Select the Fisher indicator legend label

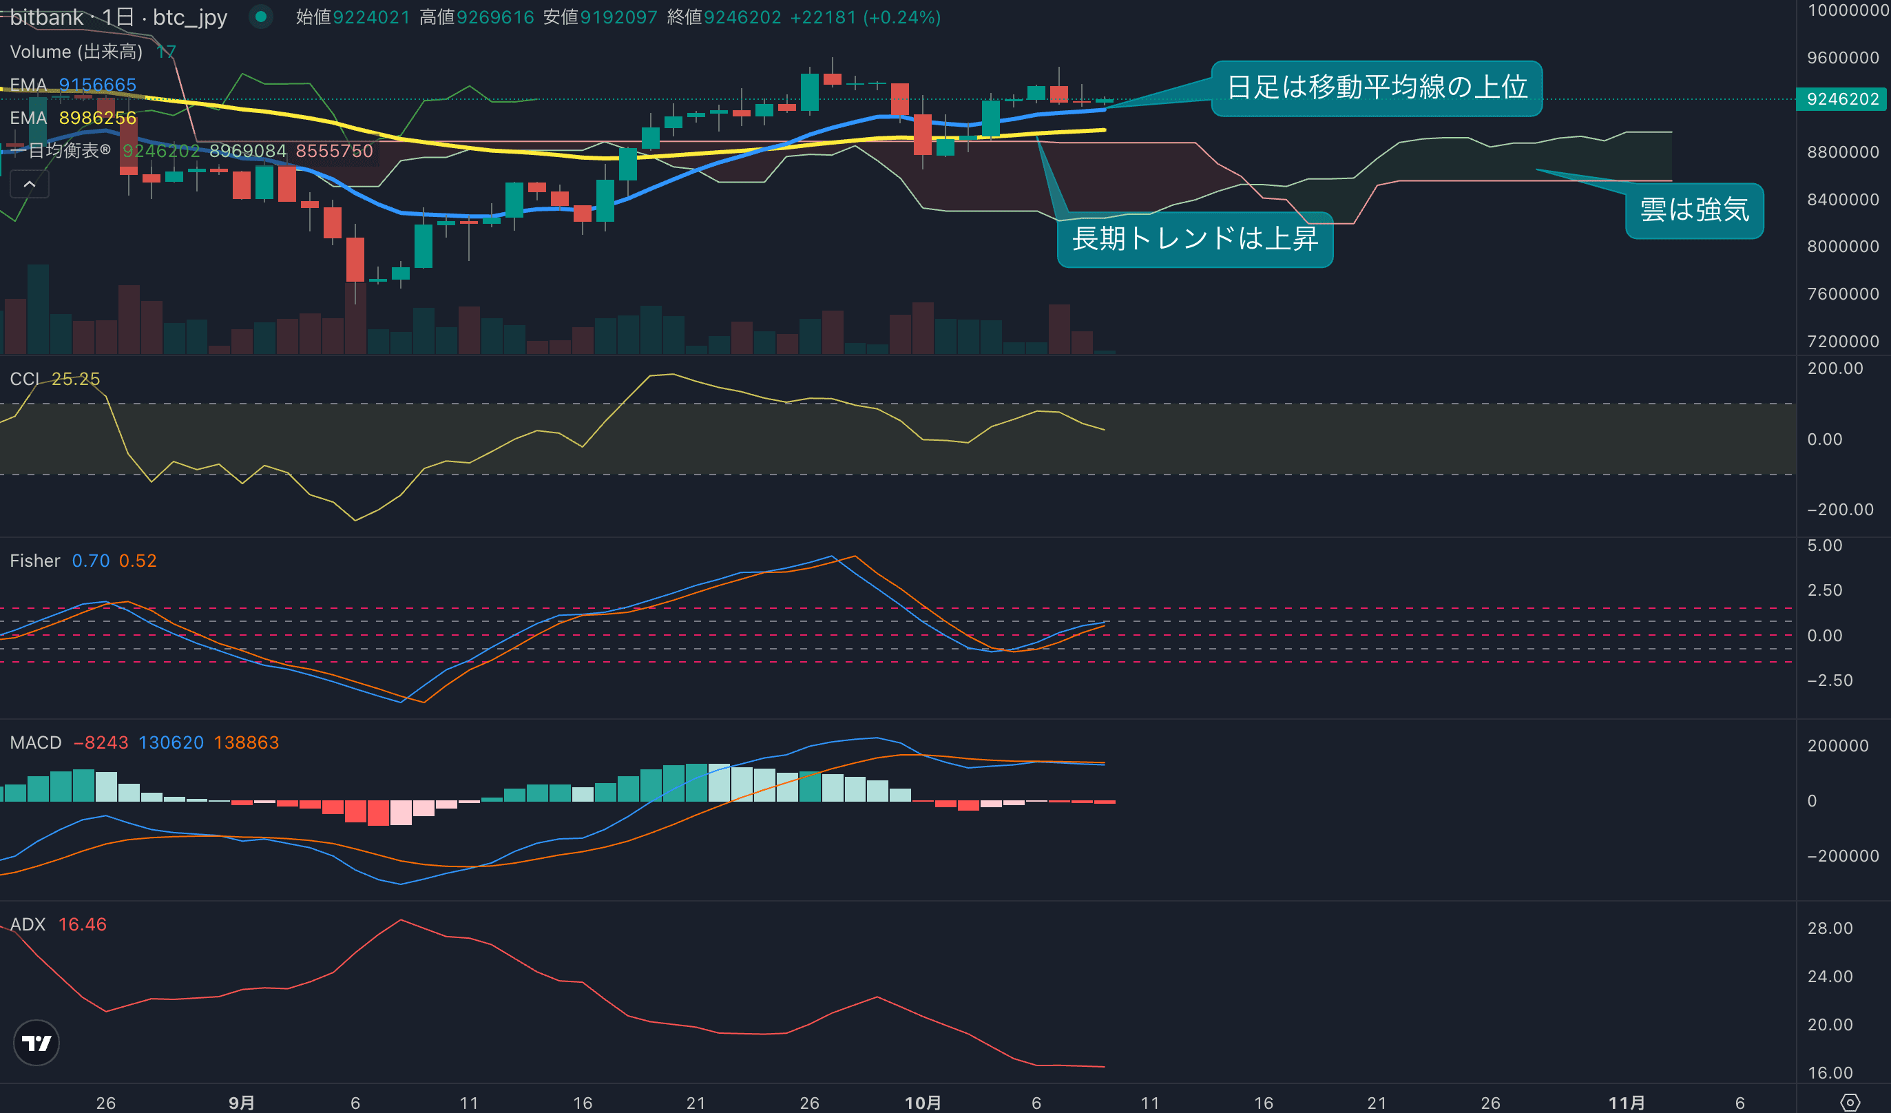34,561
